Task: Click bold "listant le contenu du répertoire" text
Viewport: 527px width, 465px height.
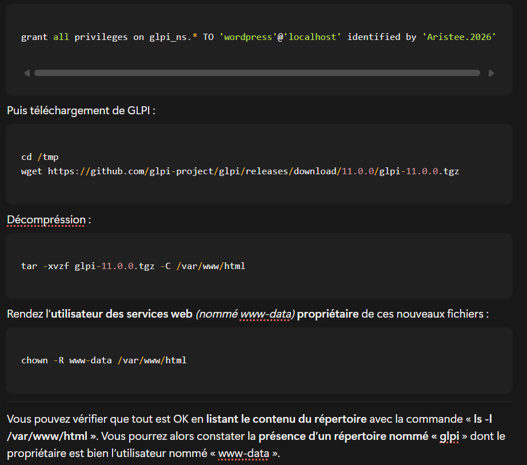Action: point(286,419)
